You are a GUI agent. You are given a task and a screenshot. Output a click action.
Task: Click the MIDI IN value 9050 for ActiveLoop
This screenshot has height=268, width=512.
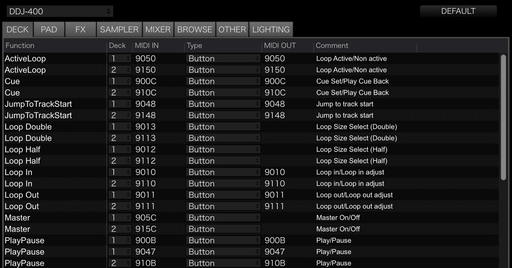[145, 58]
